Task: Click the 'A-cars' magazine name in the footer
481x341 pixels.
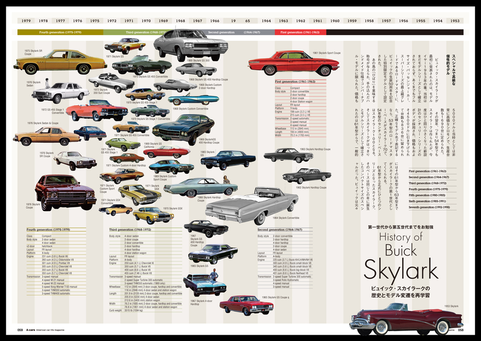Action: 30,330
